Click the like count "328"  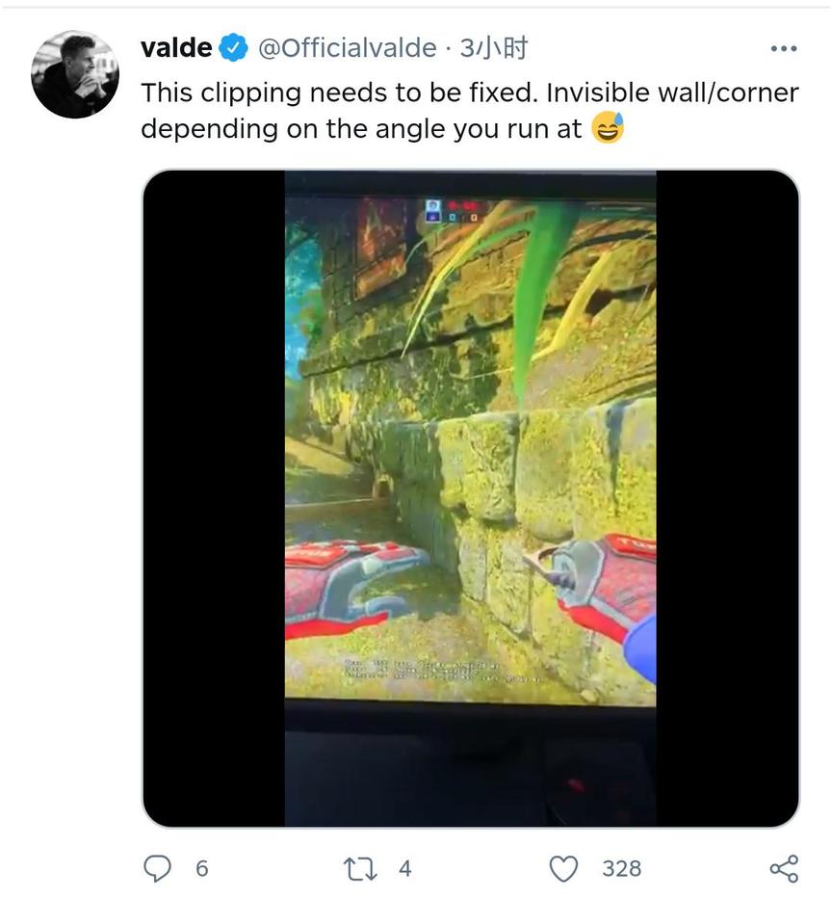pyautogui.click(x=621, y=868)
